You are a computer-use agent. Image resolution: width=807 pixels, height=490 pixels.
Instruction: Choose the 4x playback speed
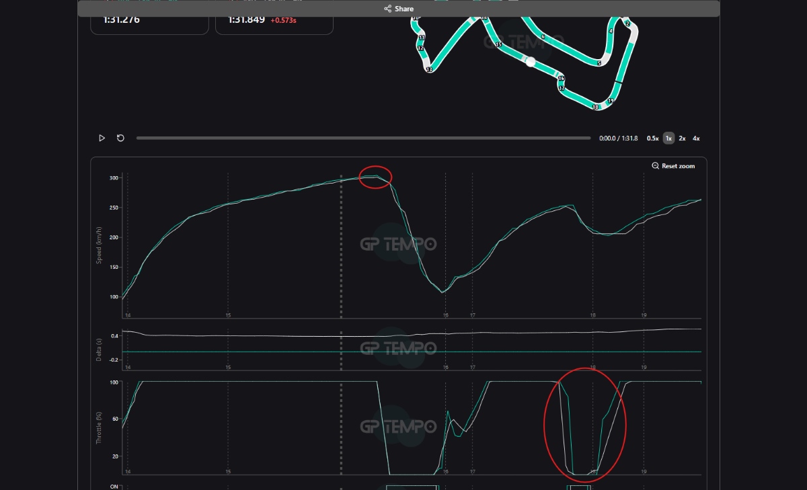[696, 138]
